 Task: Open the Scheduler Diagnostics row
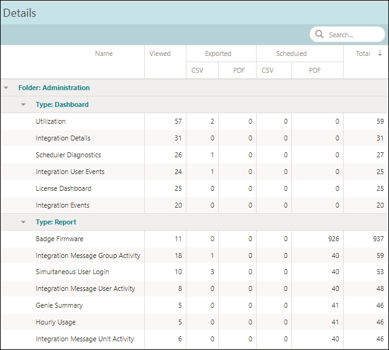pos(194,155)
